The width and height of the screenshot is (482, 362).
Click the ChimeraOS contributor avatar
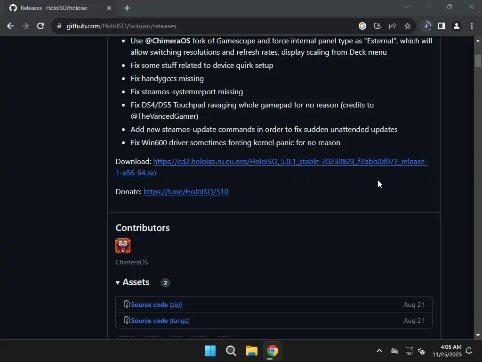[123, 246]
